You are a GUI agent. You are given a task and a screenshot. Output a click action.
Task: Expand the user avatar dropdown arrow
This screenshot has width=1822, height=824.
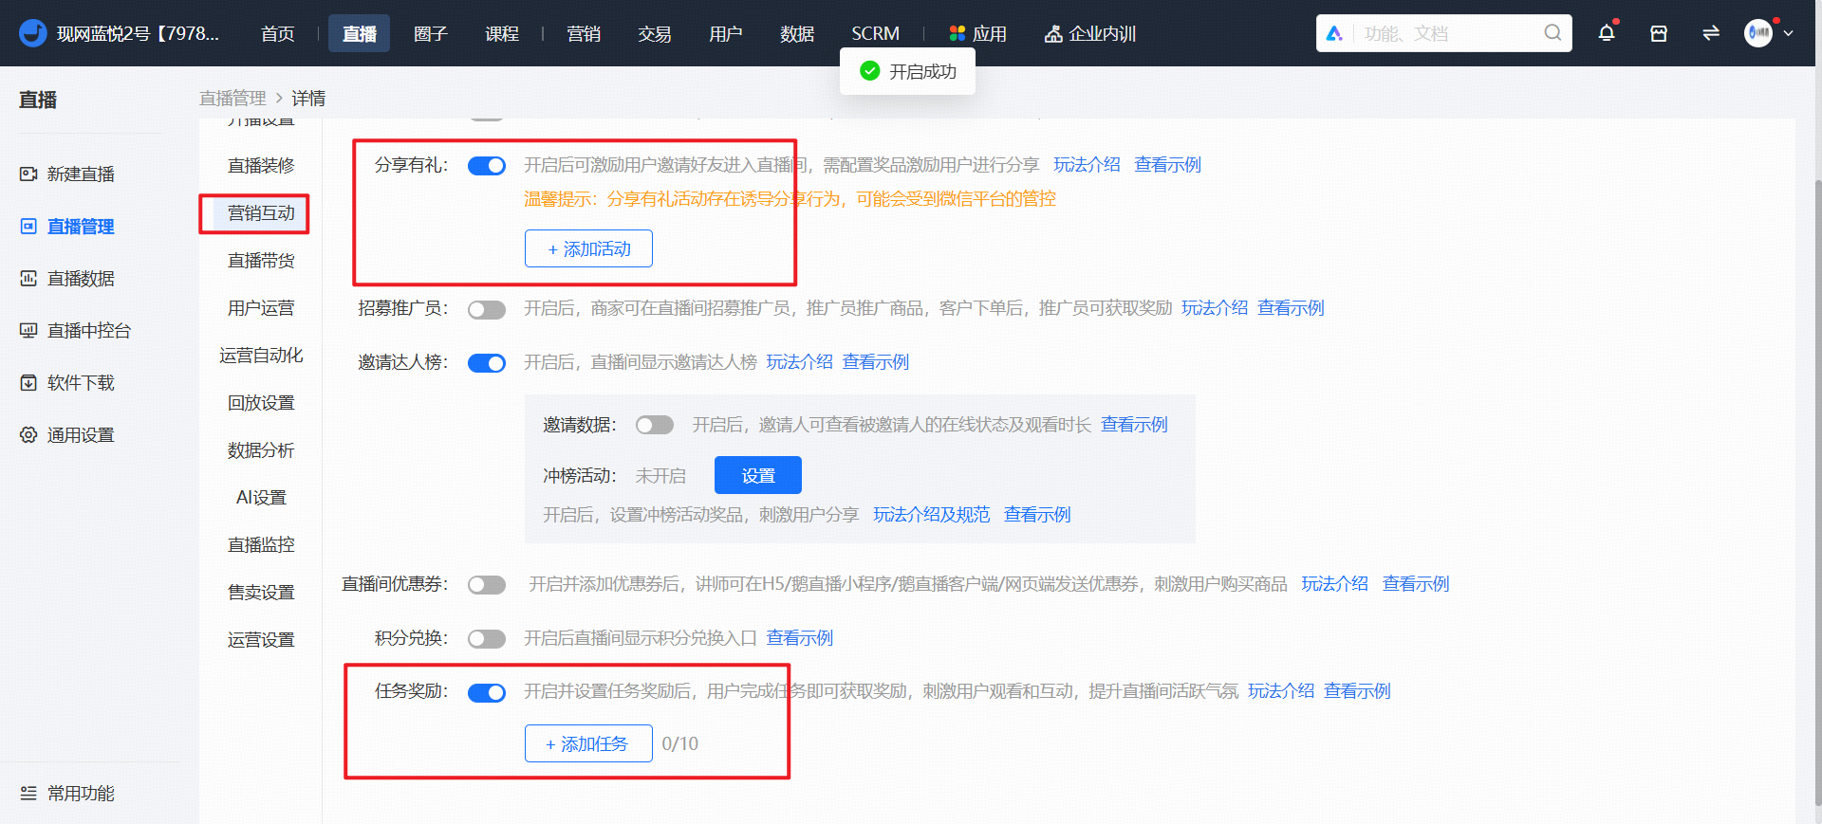[1788, 33]
